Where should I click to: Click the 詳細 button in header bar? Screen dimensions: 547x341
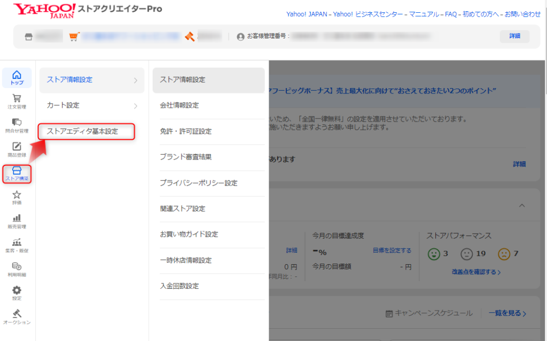514,36
